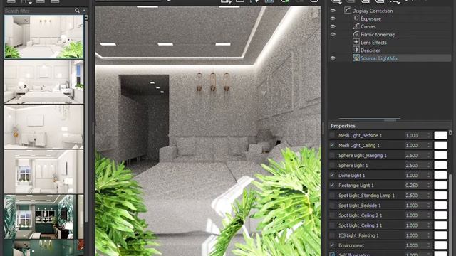This screenshot has width=456, height=256.
Task: Open the Sphere Light 1 color swatch
Action: (x=440, y=165)
